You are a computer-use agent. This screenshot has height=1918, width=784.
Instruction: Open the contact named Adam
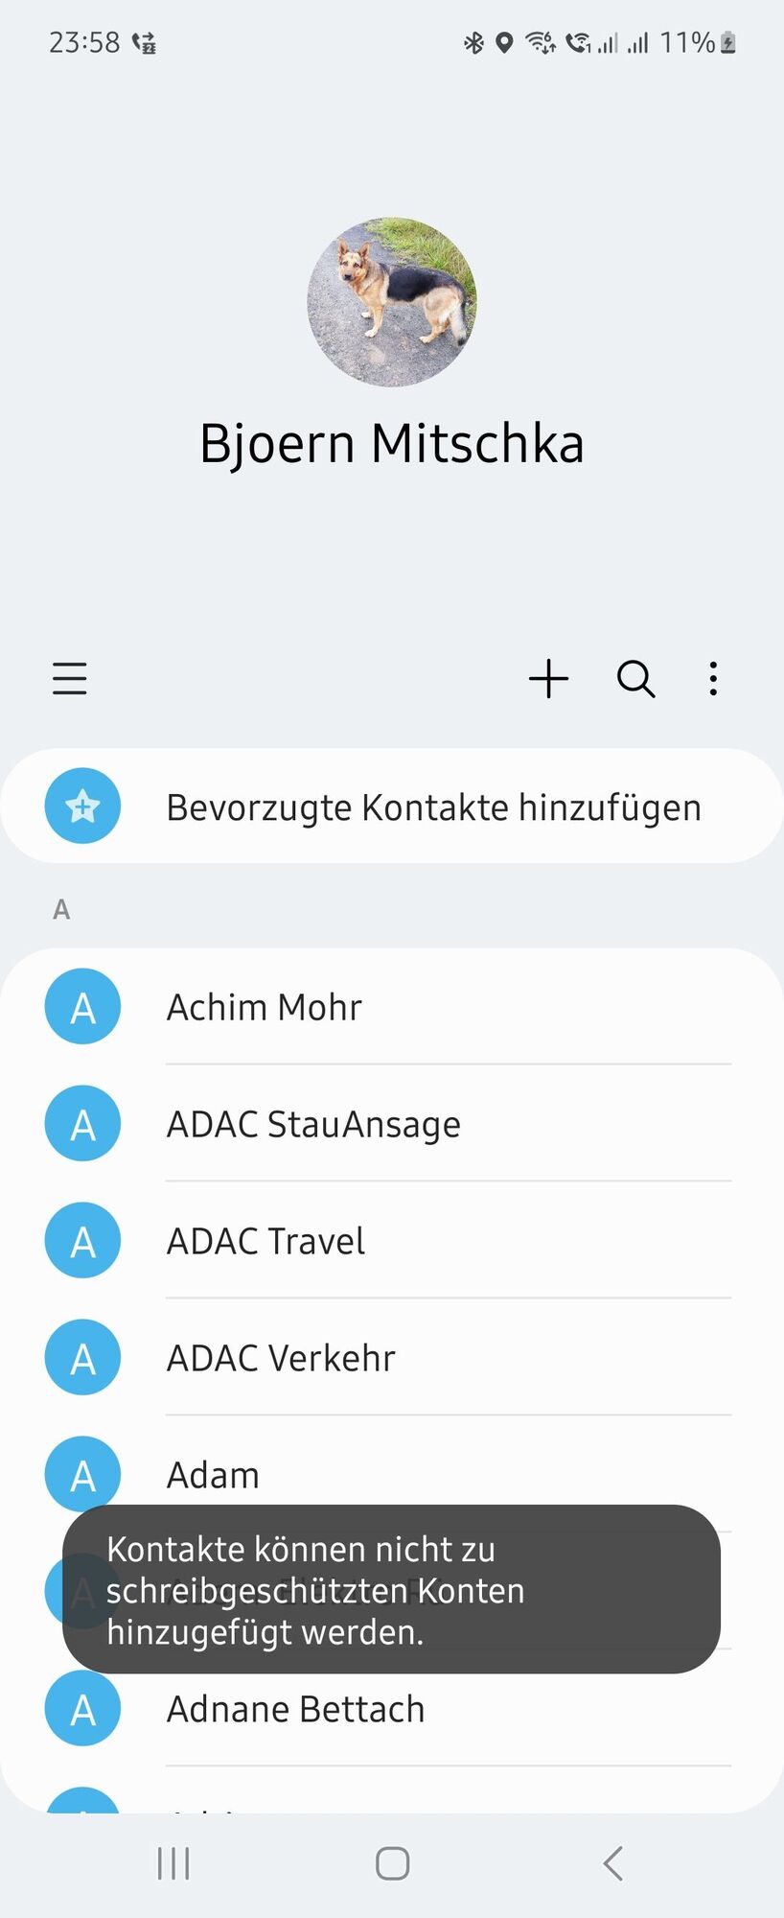tap(213, 1475)
